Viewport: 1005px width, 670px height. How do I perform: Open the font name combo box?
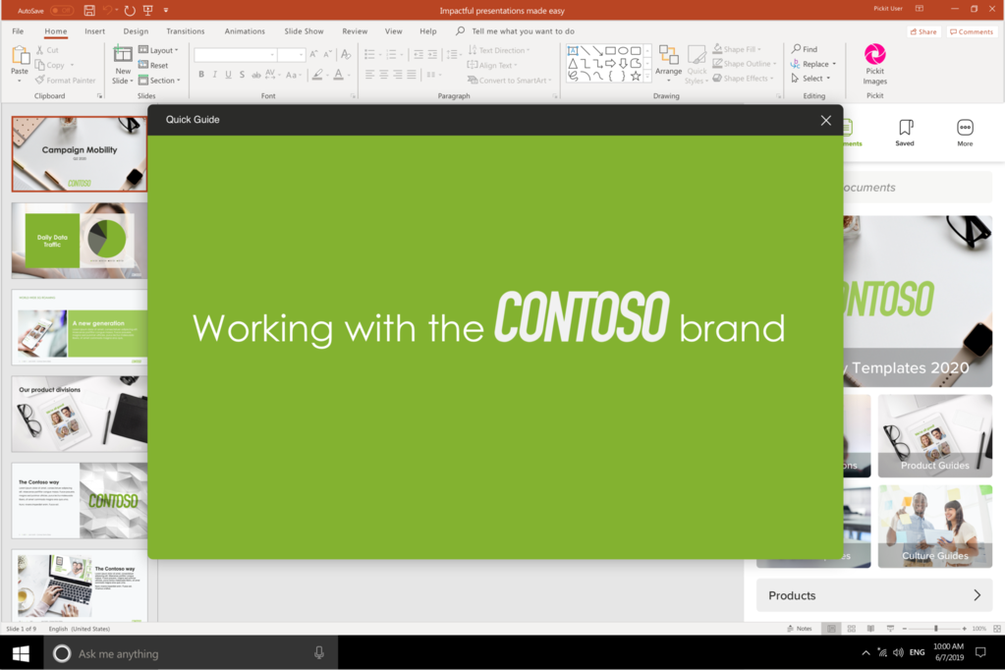tap(235, 55)
